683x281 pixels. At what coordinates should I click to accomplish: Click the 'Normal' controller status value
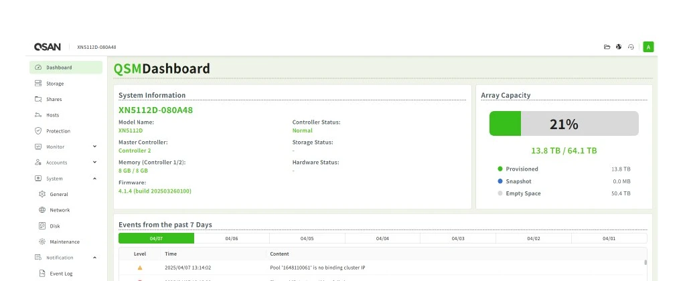302,130
